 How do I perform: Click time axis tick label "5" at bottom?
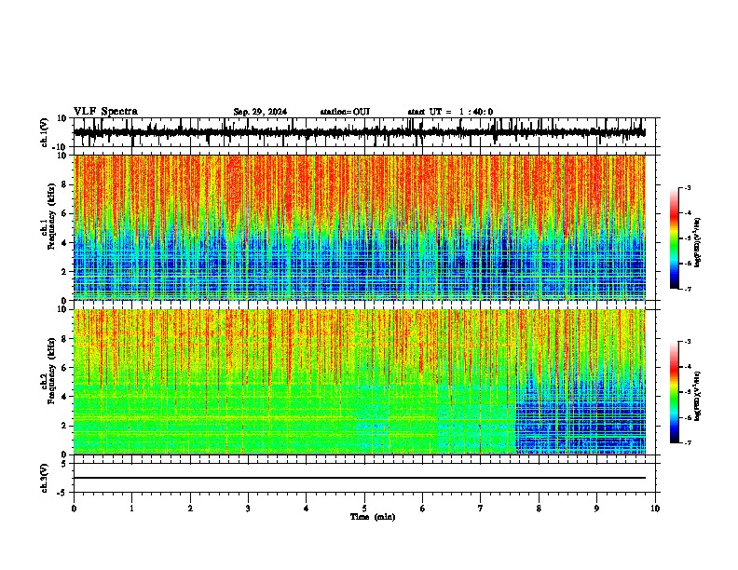point(364,509)
